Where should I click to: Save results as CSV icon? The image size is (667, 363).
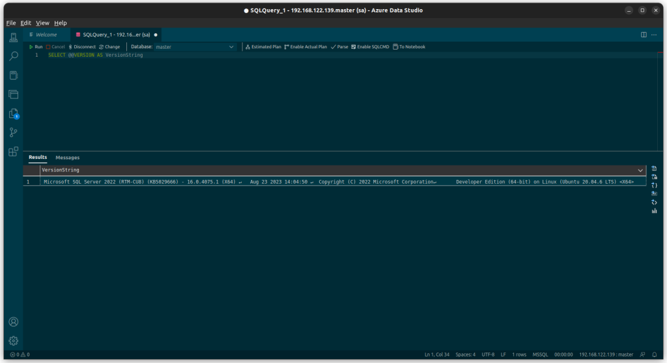point(654,169)
